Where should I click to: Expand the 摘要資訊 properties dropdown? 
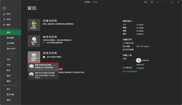128,21
